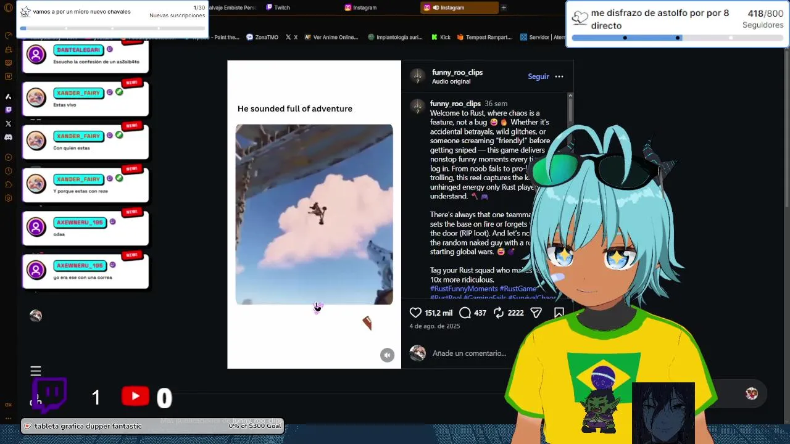Open Discord panel in browser sidebar

click(x=9, y=137)
